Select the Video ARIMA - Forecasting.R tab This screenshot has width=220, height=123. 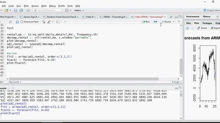tap(149, 17)
